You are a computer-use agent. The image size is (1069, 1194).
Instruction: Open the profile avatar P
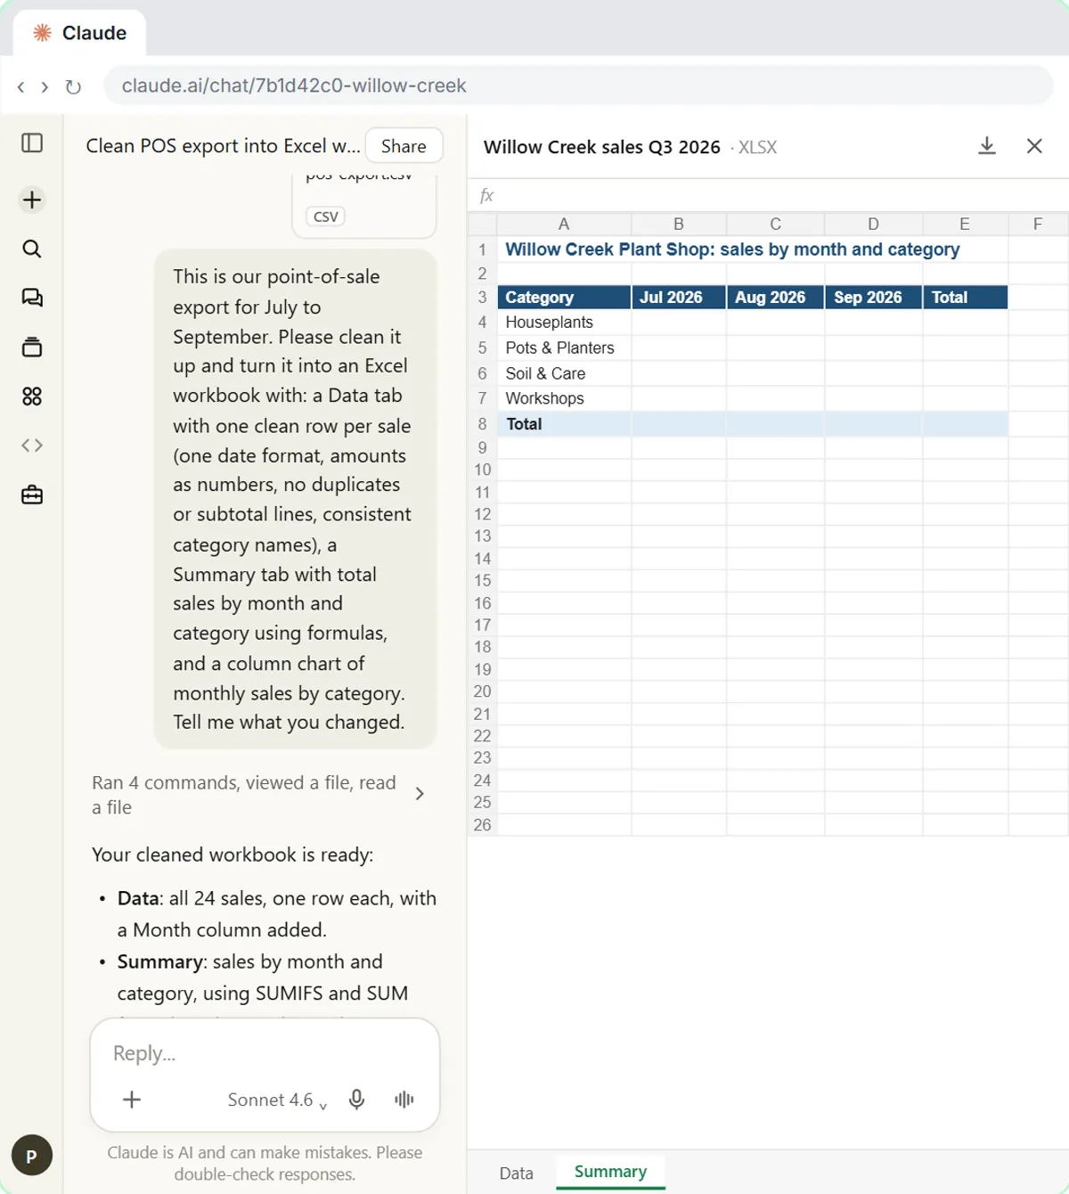(32, 1156)
